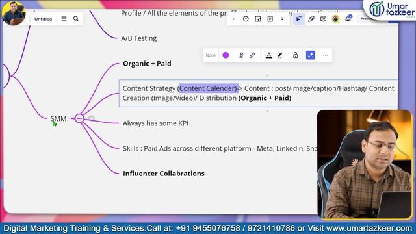Choose the highlight color pen

(x=280, y=55)
